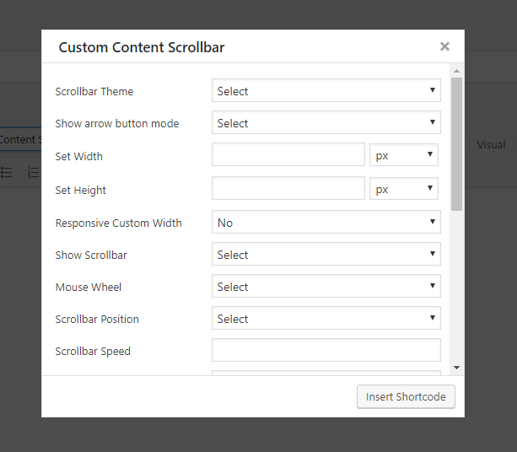Click the dialog scrollbar down arrow
The width and height of the screenshot is (517, 452).
pos(456,368)
